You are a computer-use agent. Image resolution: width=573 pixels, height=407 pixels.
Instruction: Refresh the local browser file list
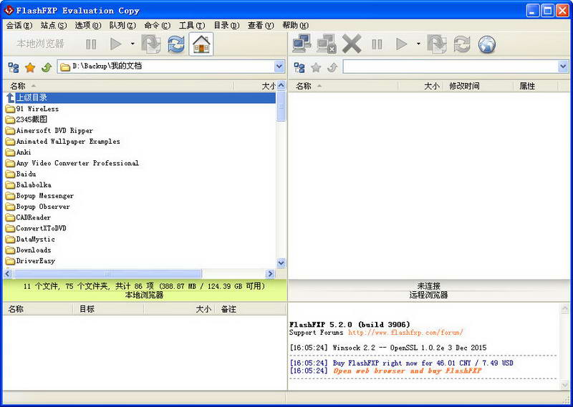click(x=175, y=44)
